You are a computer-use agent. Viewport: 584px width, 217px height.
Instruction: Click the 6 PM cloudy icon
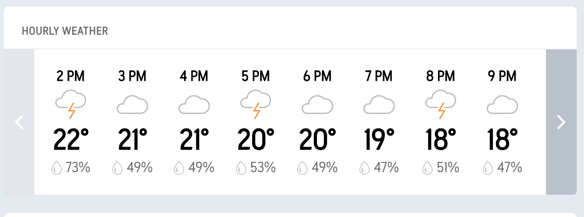tap(317, 104)
